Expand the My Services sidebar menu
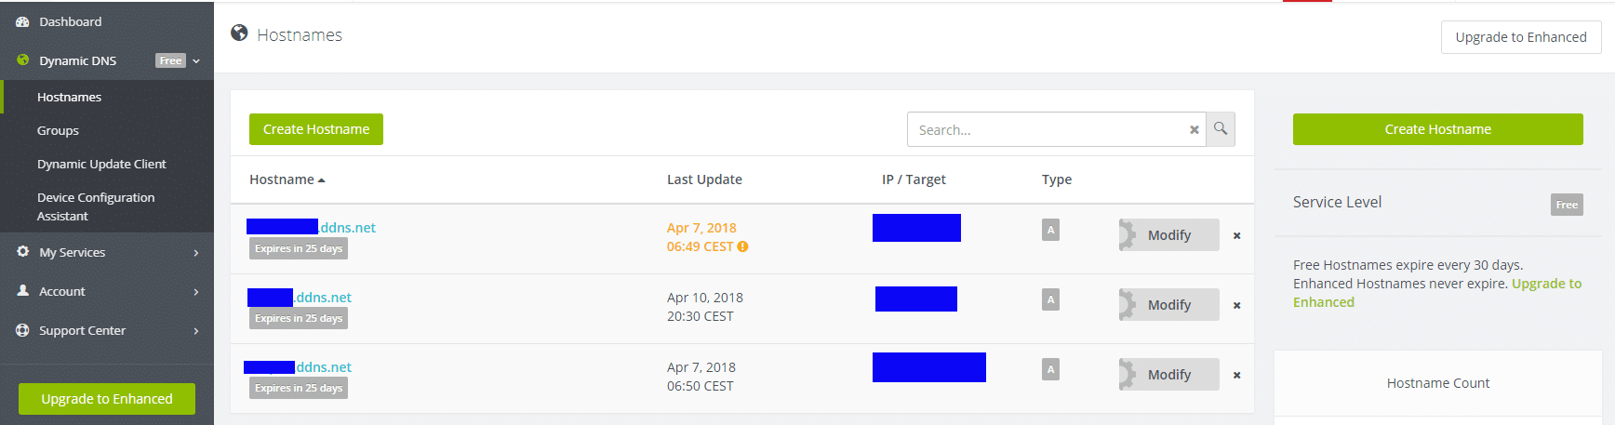Viewport: 1615px width, 425px height. point(195,253)
